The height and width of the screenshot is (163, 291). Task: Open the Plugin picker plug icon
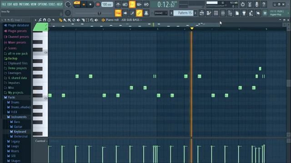tap(244, 13)
